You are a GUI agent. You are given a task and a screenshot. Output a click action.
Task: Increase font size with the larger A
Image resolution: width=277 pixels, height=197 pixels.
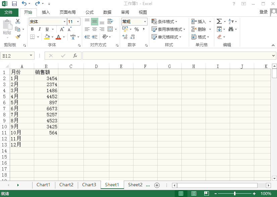click(62, 29)
